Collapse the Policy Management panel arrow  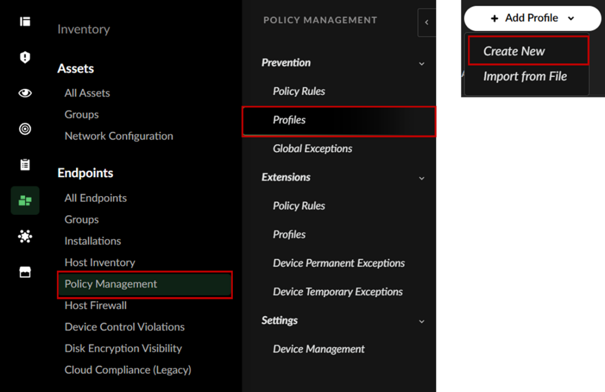click(427, 22)
